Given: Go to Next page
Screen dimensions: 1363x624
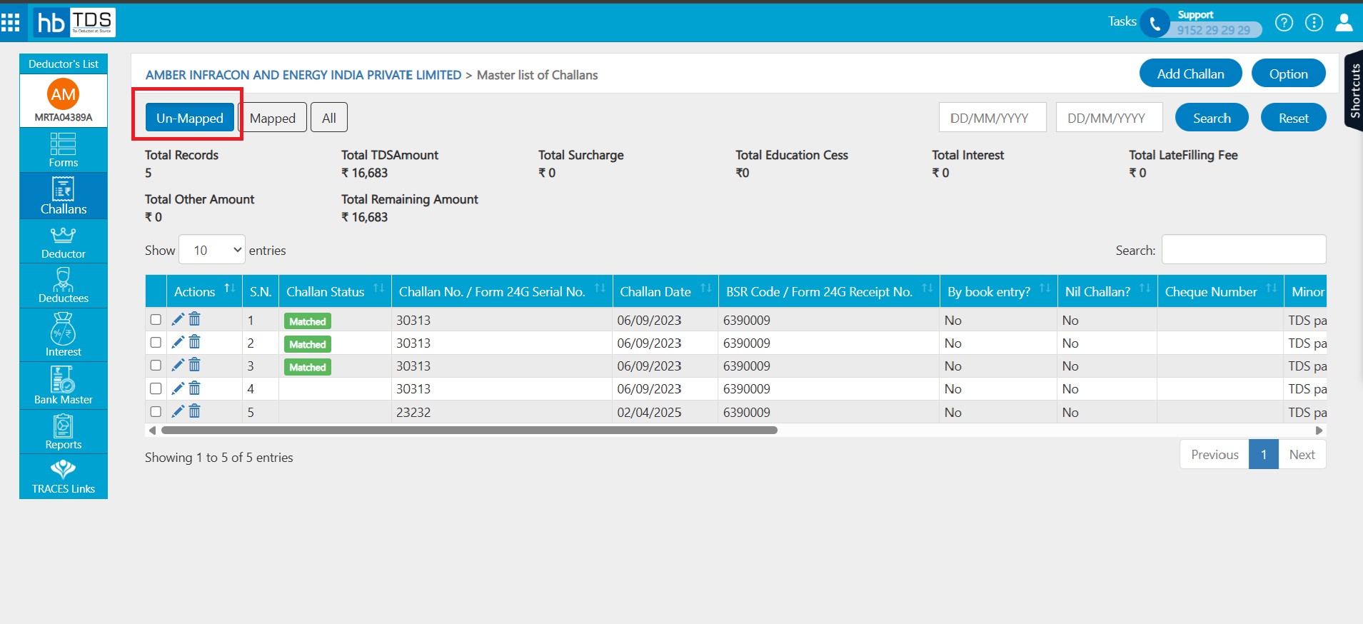Looking at the screenshot, I should click(1302, 454).
